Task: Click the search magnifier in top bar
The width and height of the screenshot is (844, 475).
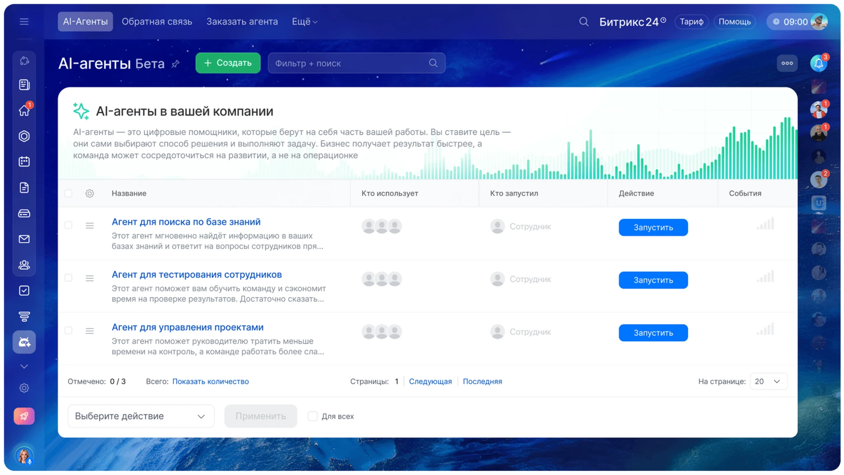Action: click(584, 21)
